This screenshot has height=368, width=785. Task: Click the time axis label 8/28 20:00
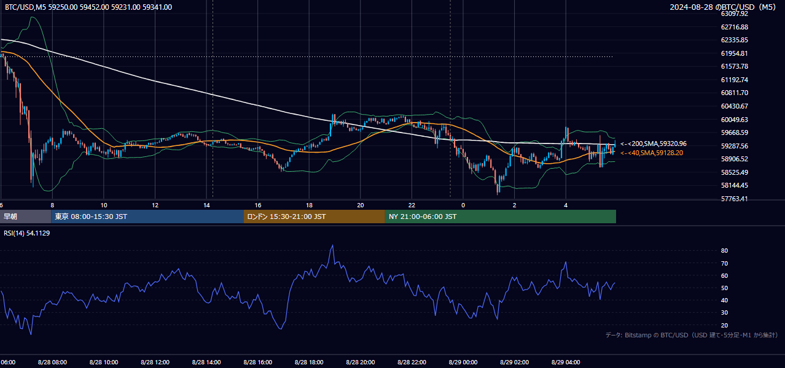tap(360, 362)
